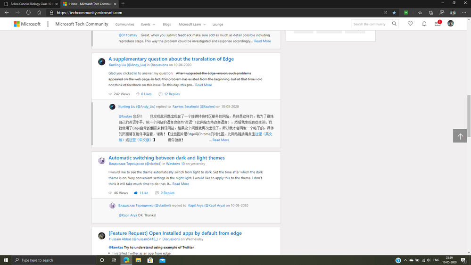This screenshot has width=471, height=265.
Task: Open File Explorer from taskbar
Action: [138, 260]
